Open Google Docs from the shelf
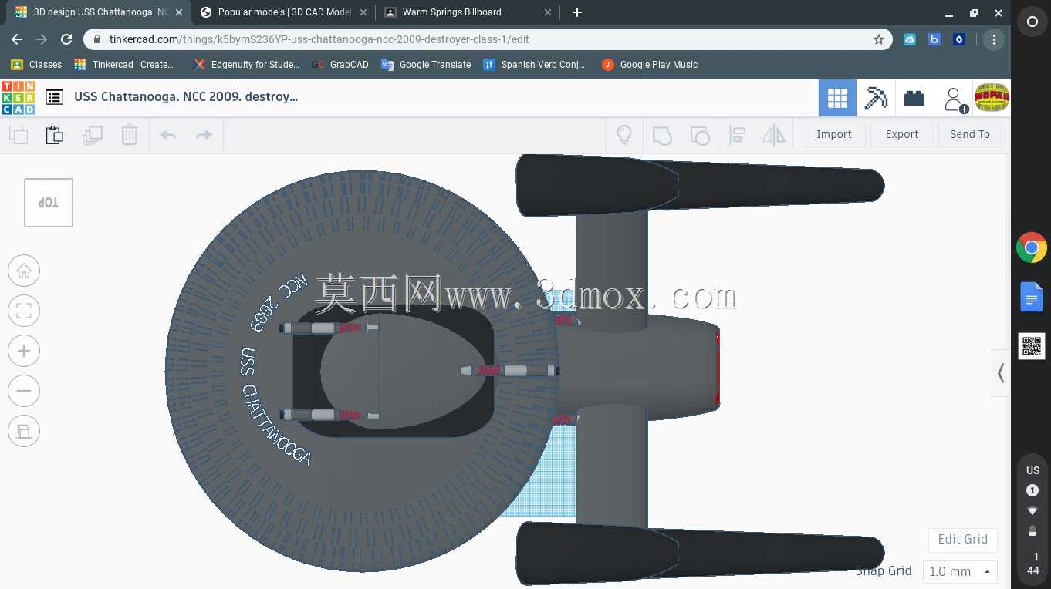Screen dimensions: 1051x589 (x=1032, y=297)
